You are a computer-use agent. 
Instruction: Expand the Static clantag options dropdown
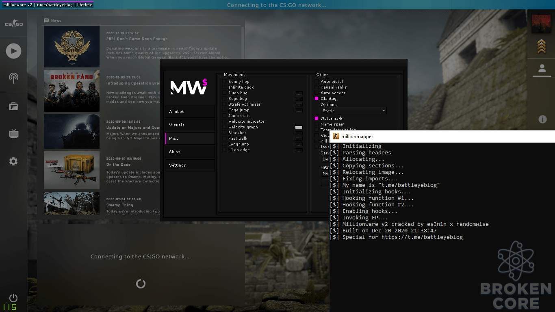[353, 110]
